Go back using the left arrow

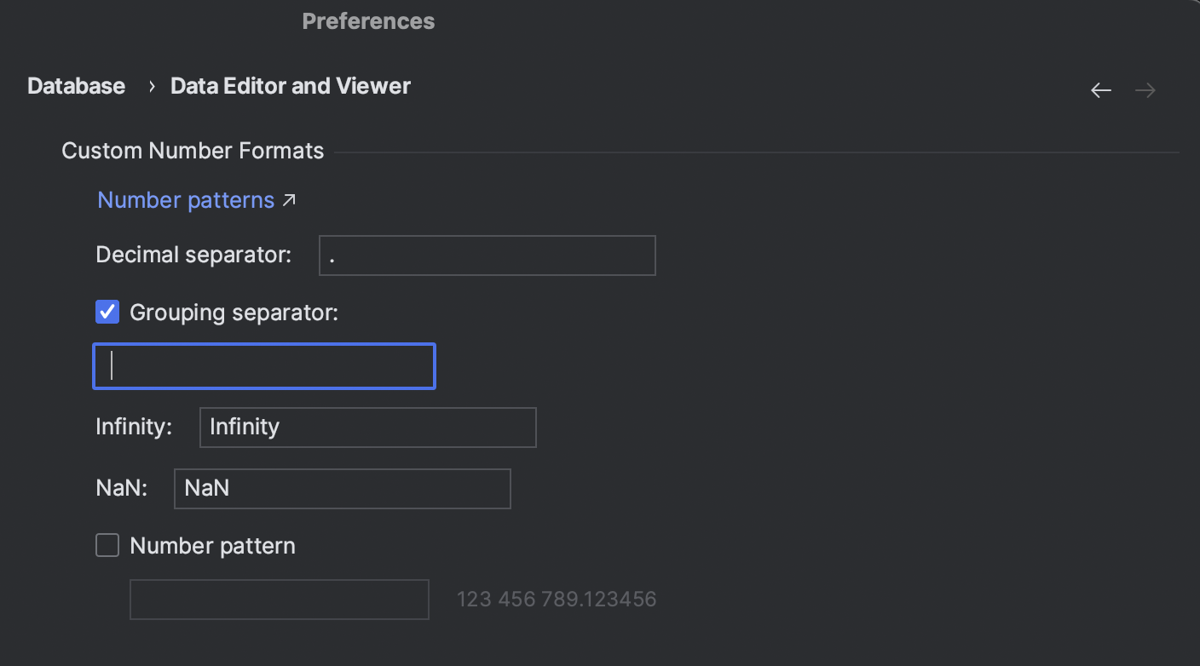point(1101,90)
